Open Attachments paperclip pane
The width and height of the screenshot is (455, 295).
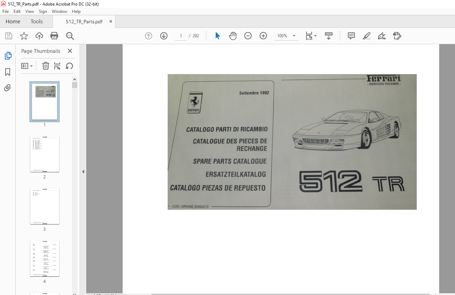pos(8,88)
